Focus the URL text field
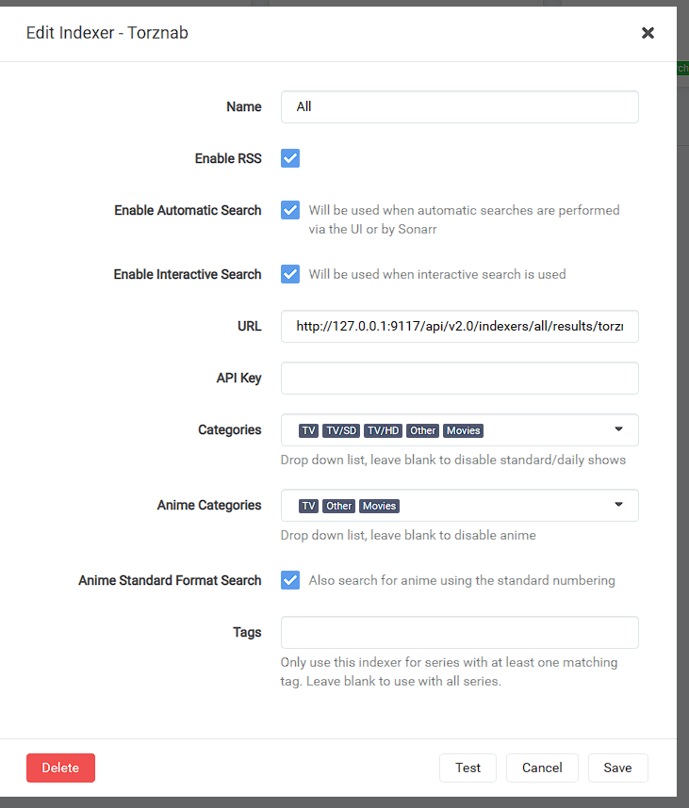 pyautogui.click(x=460, y=326)
